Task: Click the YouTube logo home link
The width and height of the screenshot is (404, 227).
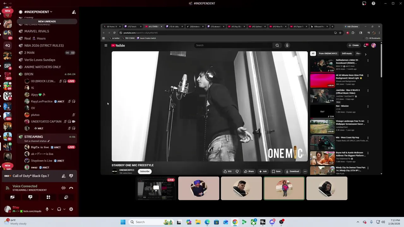Action: click(x=118, y=45)
